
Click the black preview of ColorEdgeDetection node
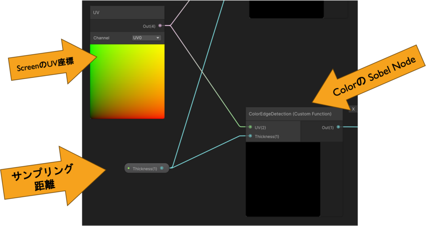point(283,179)
